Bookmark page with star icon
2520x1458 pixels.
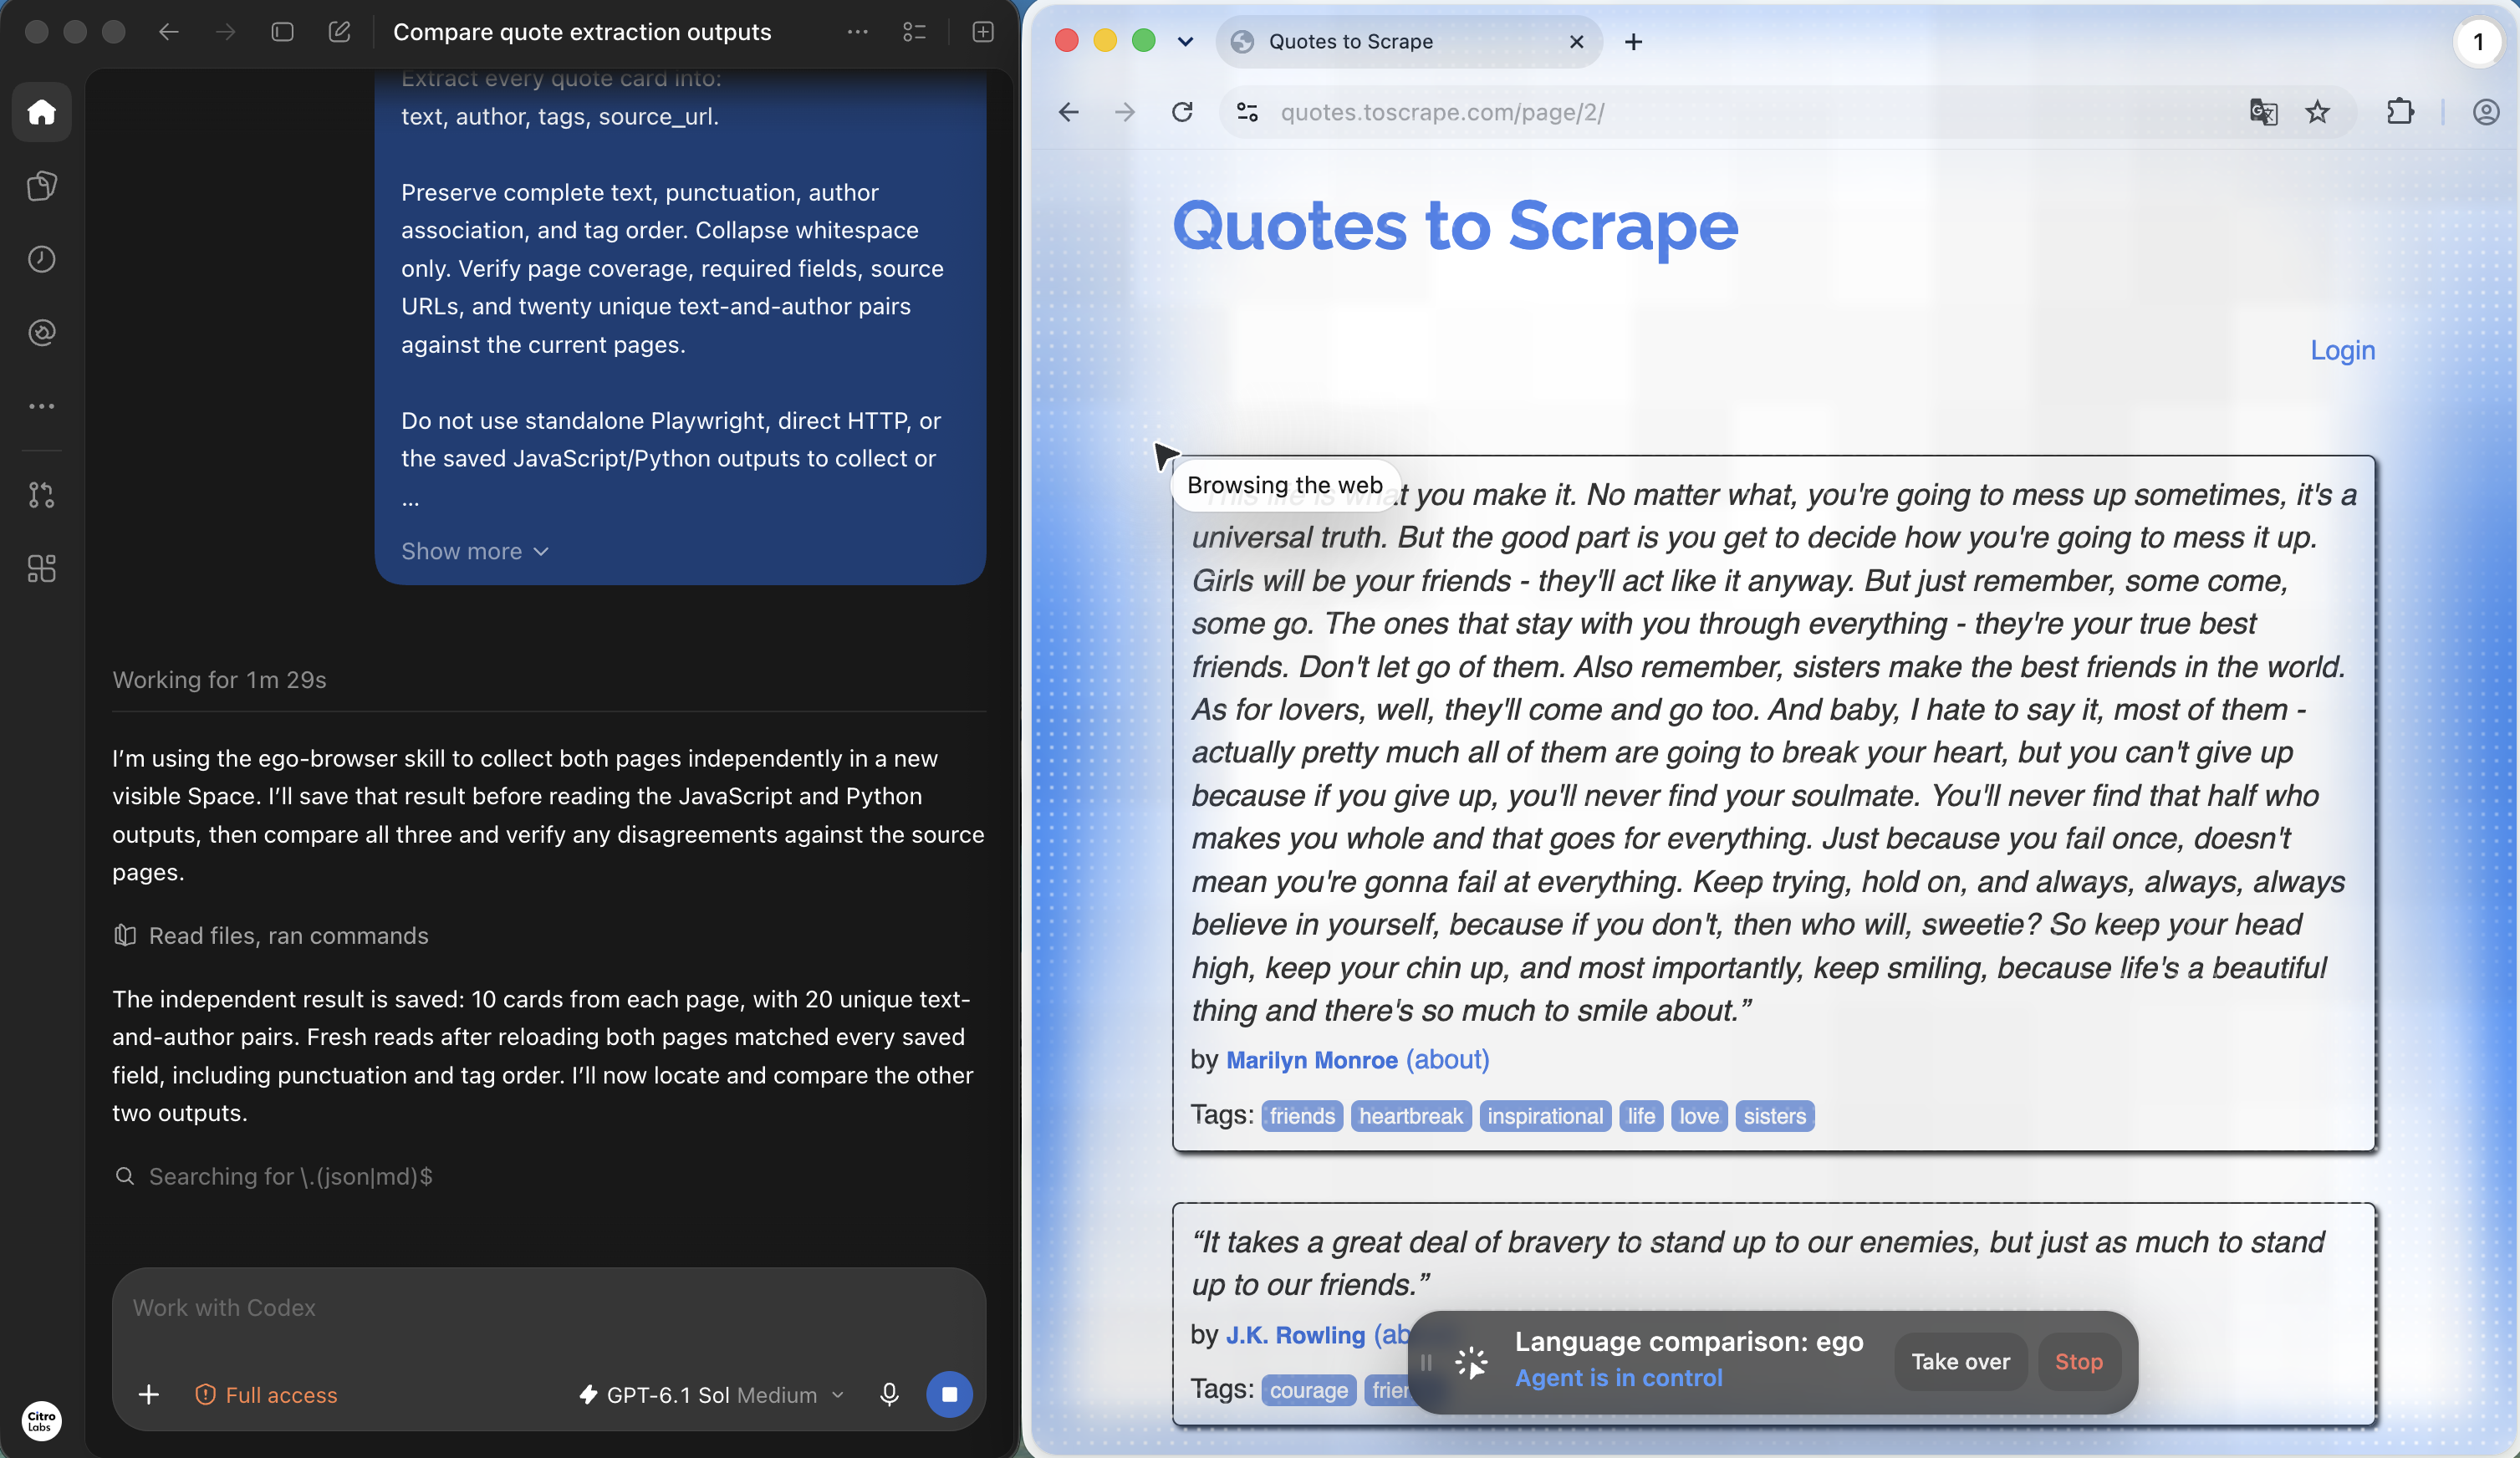[x=2317, y=112]
